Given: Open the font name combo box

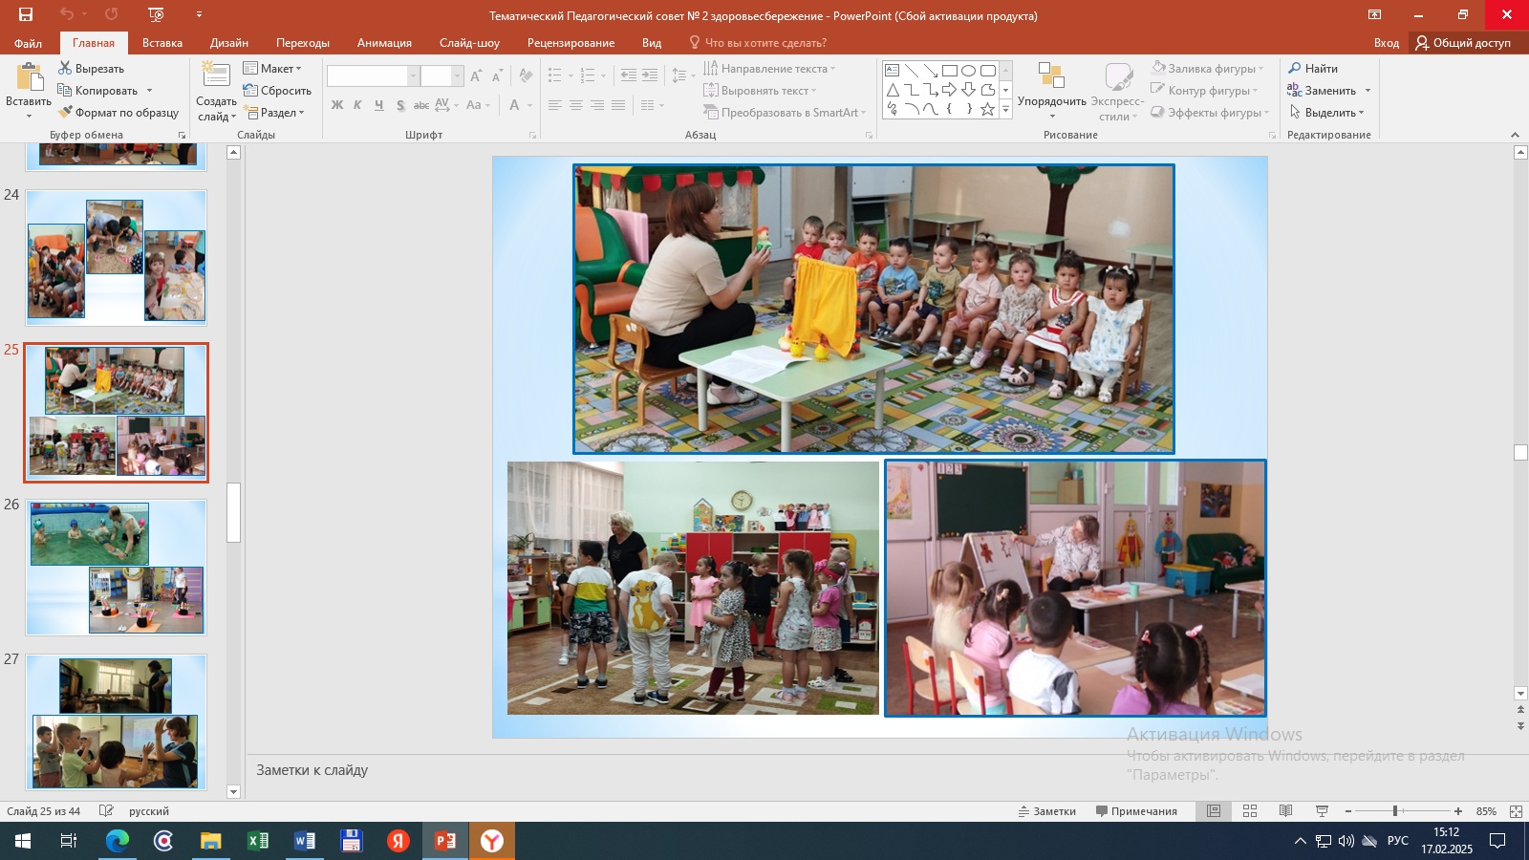Looking at the screenshot, I should coord(373,75).
